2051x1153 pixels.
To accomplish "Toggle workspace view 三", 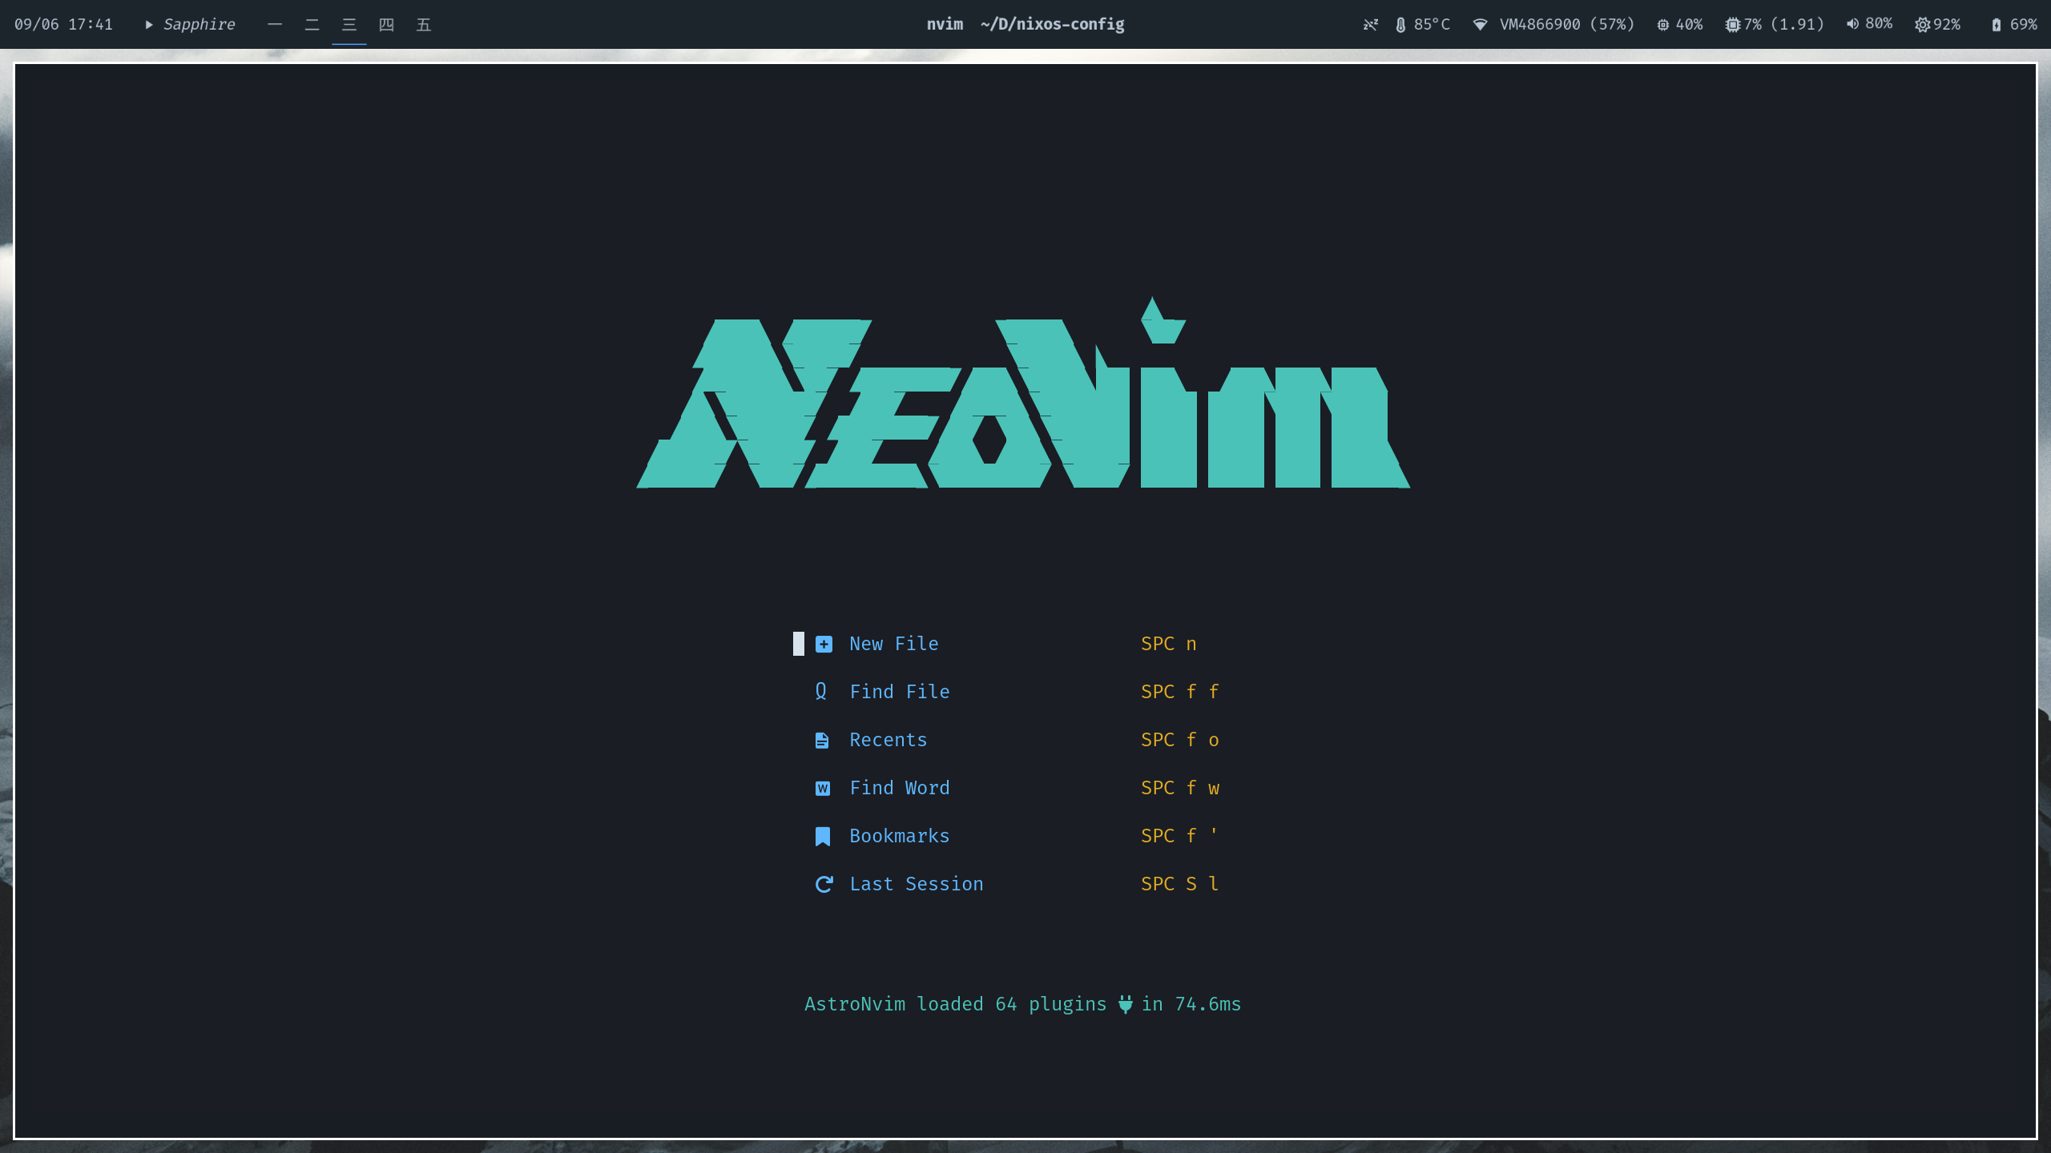I will click(348, 24).
